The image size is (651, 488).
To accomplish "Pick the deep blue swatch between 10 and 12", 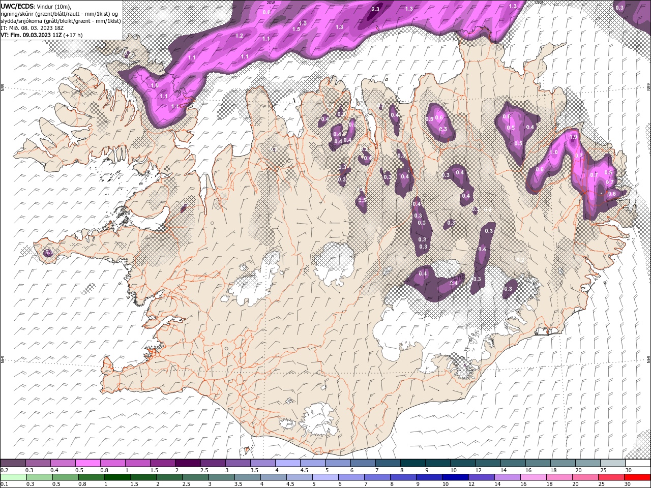I will pos(456,477).
